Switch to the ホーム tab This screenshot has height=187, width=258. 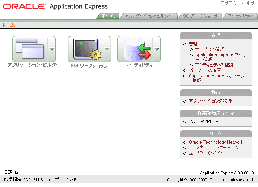pos(108,16)
